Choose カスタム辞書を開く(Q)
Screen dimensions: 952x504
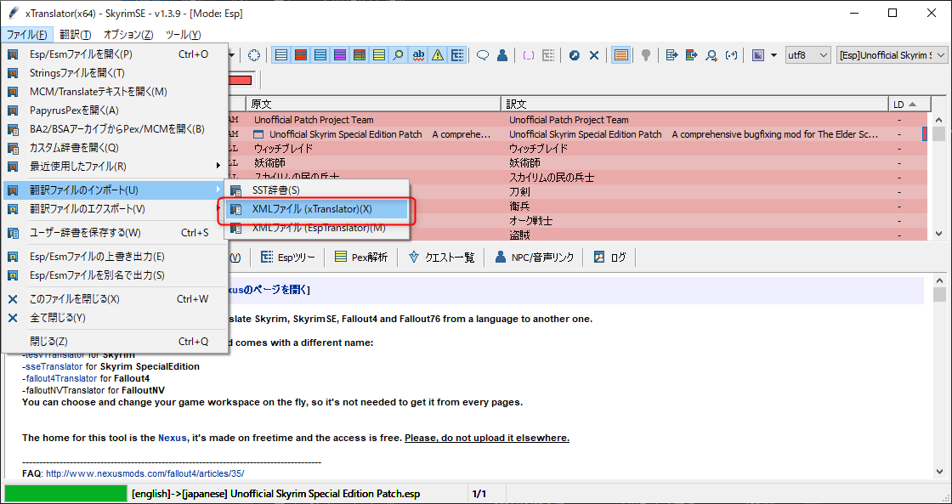click(115, 148)
